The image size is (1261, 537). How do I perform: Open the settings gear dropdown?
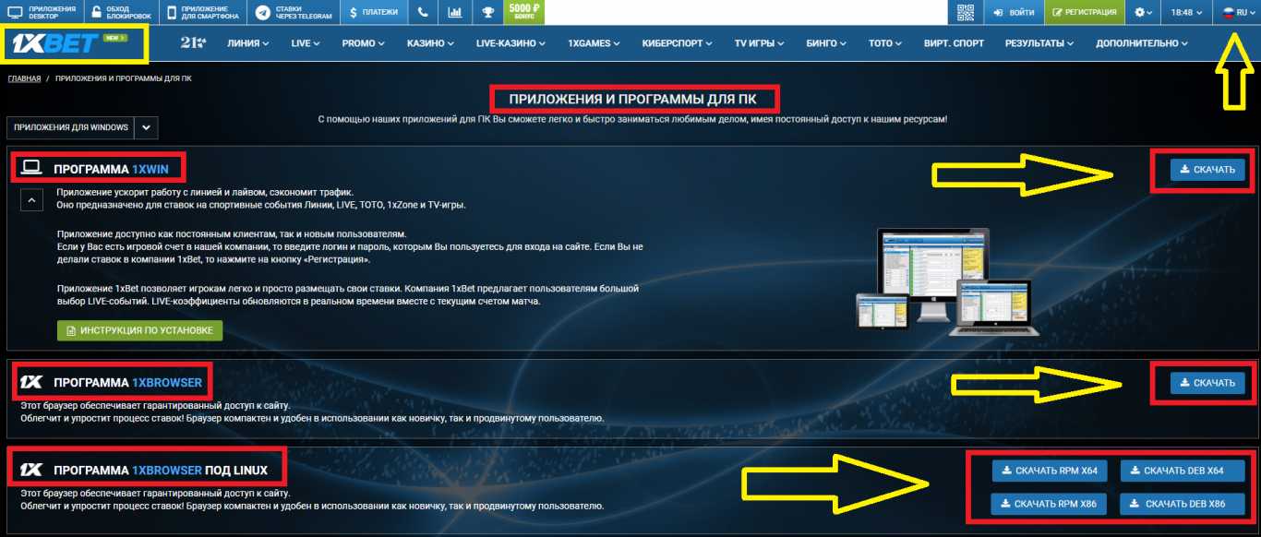[1143, 12]
